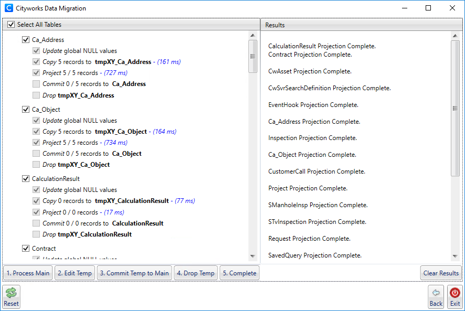This screenshot has height=311, width=465.
Task: Select 'Request Projection Complete.' result line
Action: tap(309, 239)
